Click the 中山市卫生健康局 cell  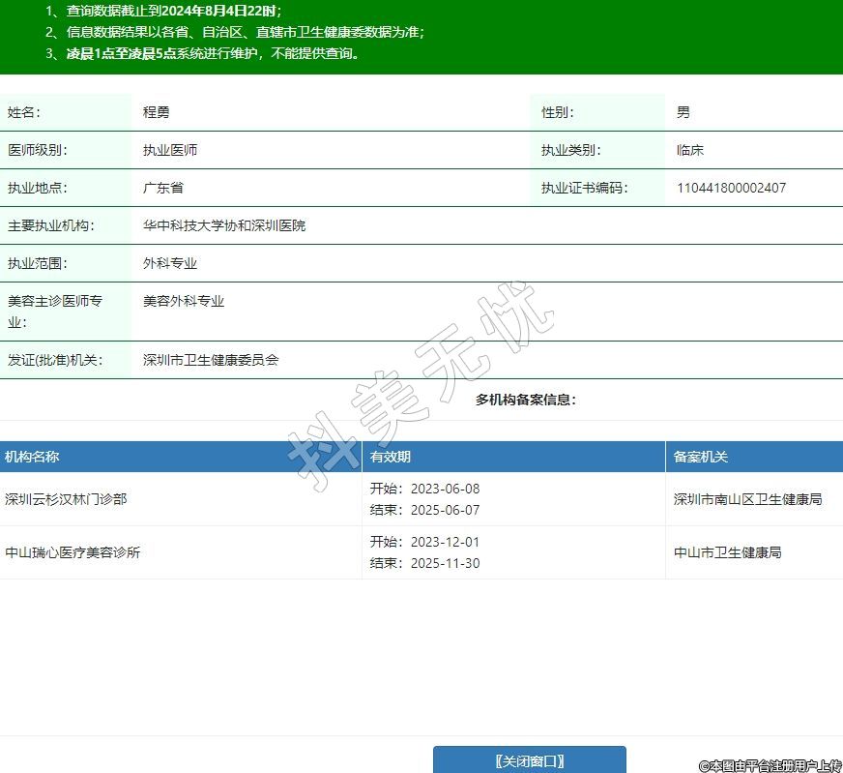tap(727, 552)
